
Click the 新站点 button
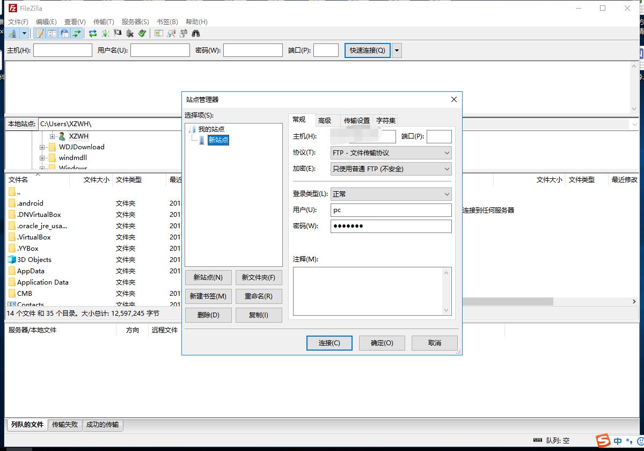(208, 277)
